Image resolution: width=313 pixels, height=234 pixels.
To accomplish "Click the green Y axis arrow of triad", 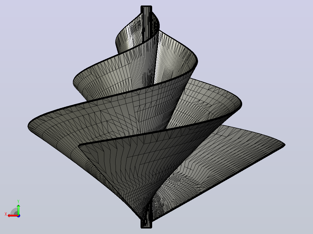I will tap(18, 209).
